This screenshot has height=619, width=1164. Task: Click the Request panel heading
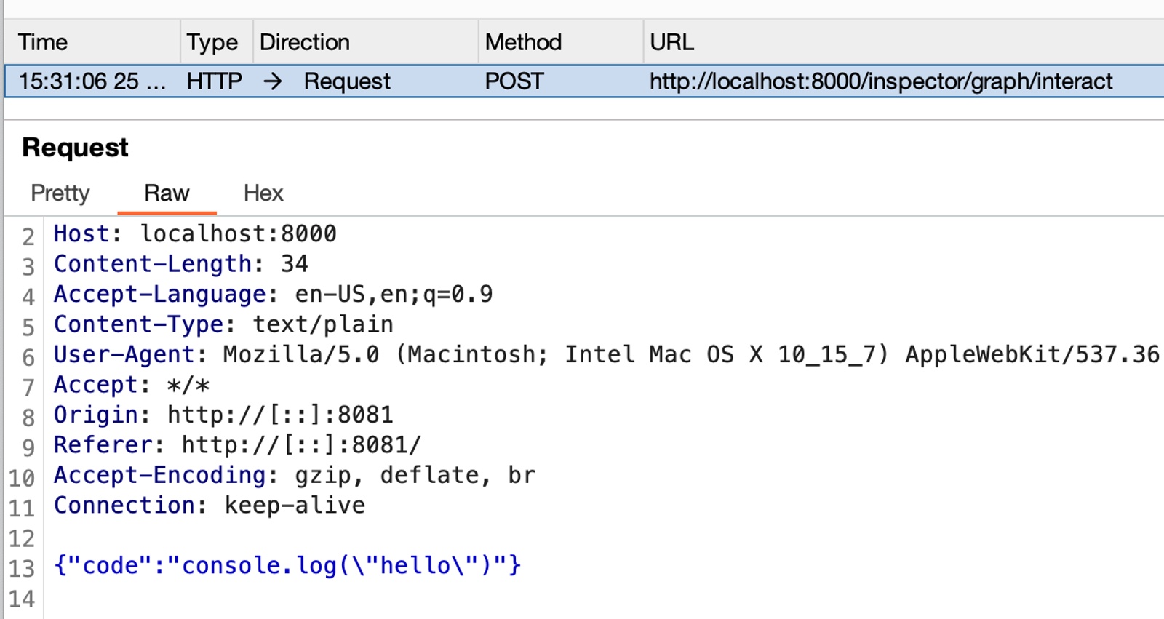(x=76, y=148)
